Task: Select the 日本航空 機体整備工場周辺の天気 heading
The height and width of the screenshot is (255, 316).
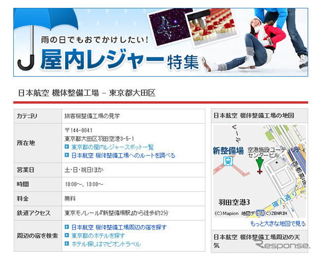Action: (257, 241)
